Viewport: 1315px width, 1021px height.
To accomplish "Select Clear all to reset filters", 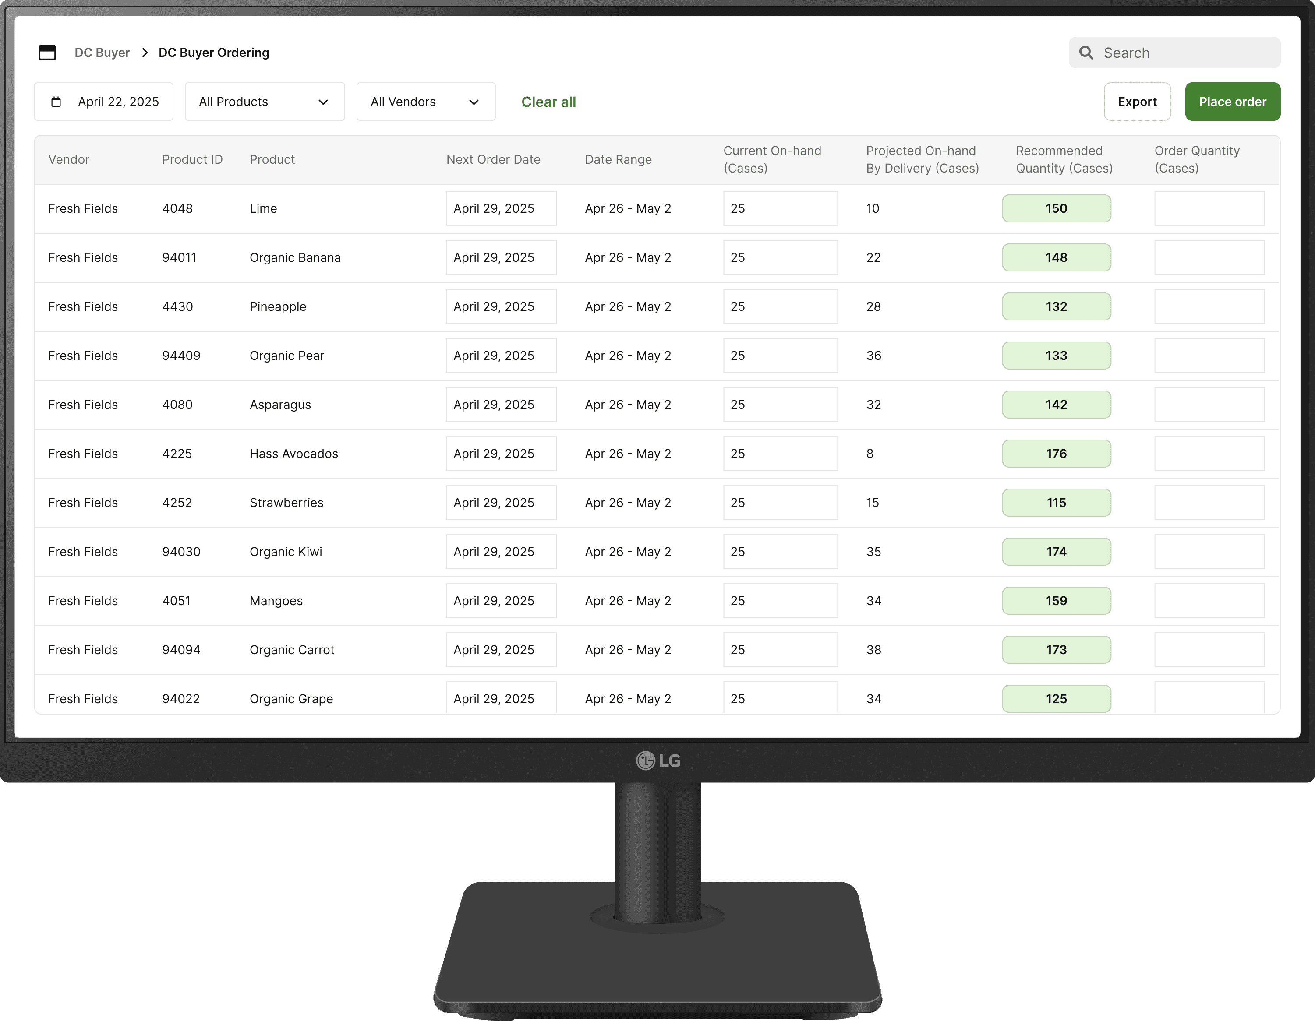I will click(548, 102).
